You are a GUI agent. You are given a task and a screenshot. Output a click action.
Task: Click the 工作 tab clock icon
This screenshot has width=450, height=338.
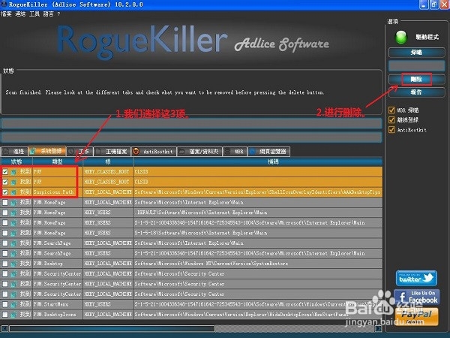coord(71,151)
